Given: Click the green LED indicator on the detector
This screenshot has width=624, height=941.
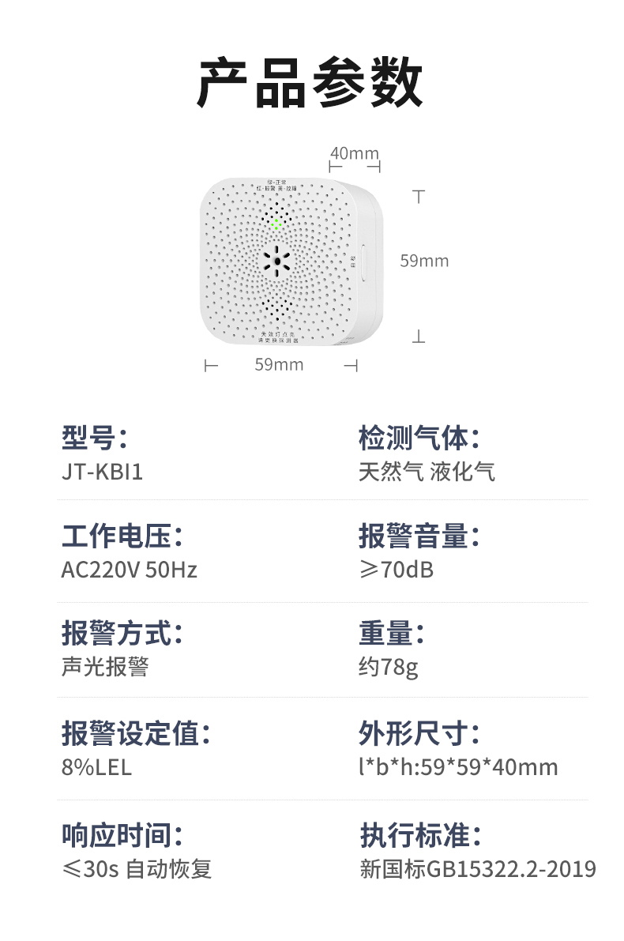Looking at the screenshot, I should click(x=276, y=225).
